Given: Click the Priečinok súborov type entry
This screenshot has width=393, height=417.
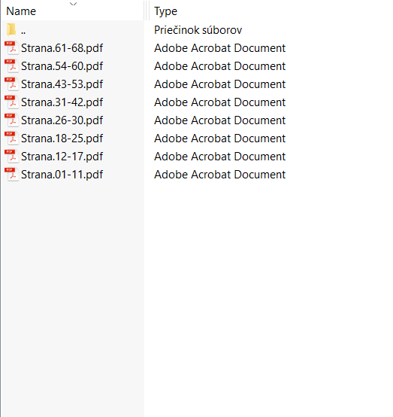Looking at the screenshot, I should (x=198, y=30).
